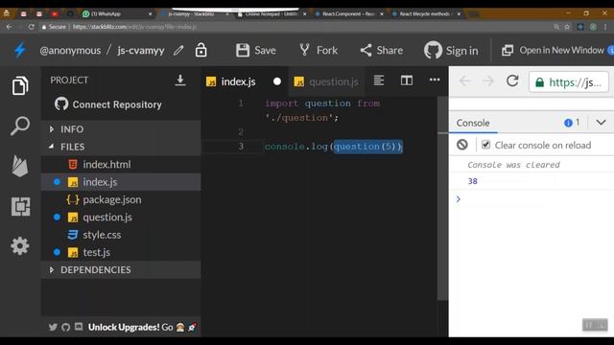The width and height of the screenshot is (614, 345).
Task: Share the project
Action: [x=382, y=50]
